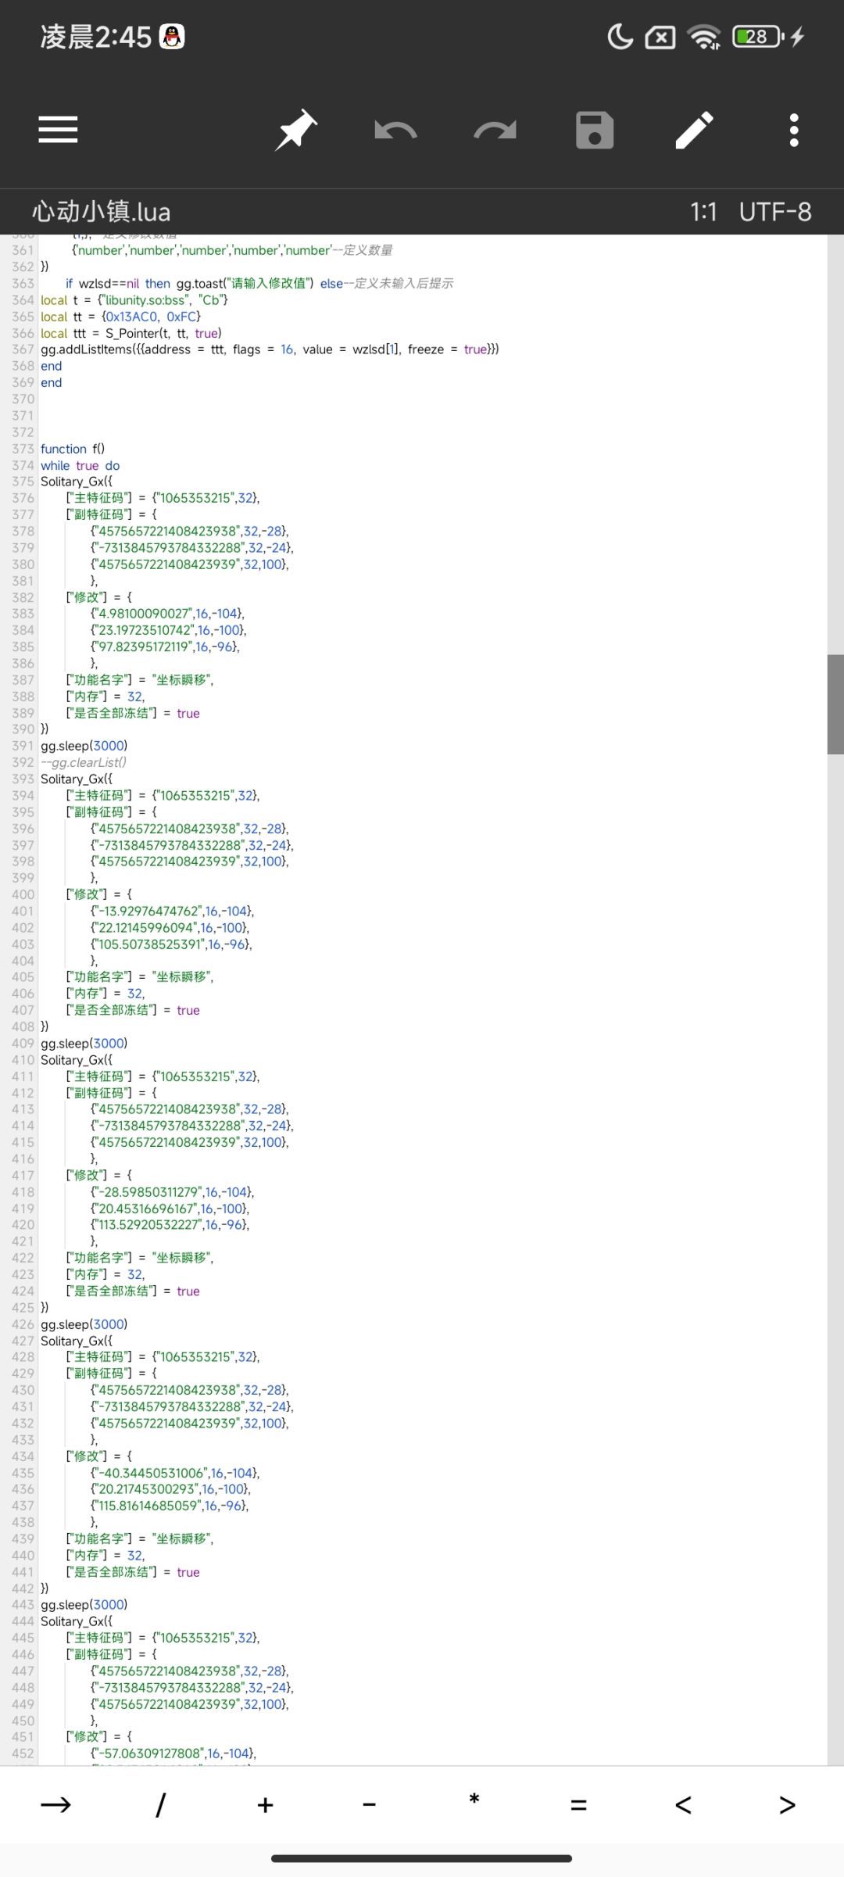Image resolution: width=844 pixels, height=1877 pixels.
Task: Insert a less-than symbol from symbol bar
Action: click(x=683, y=1804)
